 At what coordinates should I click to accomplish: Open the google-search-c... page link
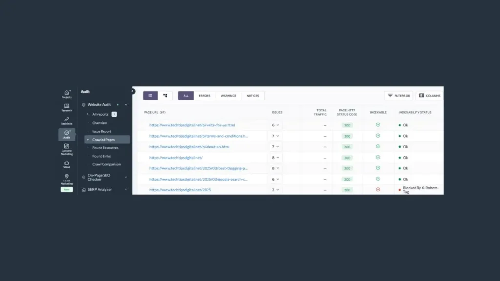point(198,179)
